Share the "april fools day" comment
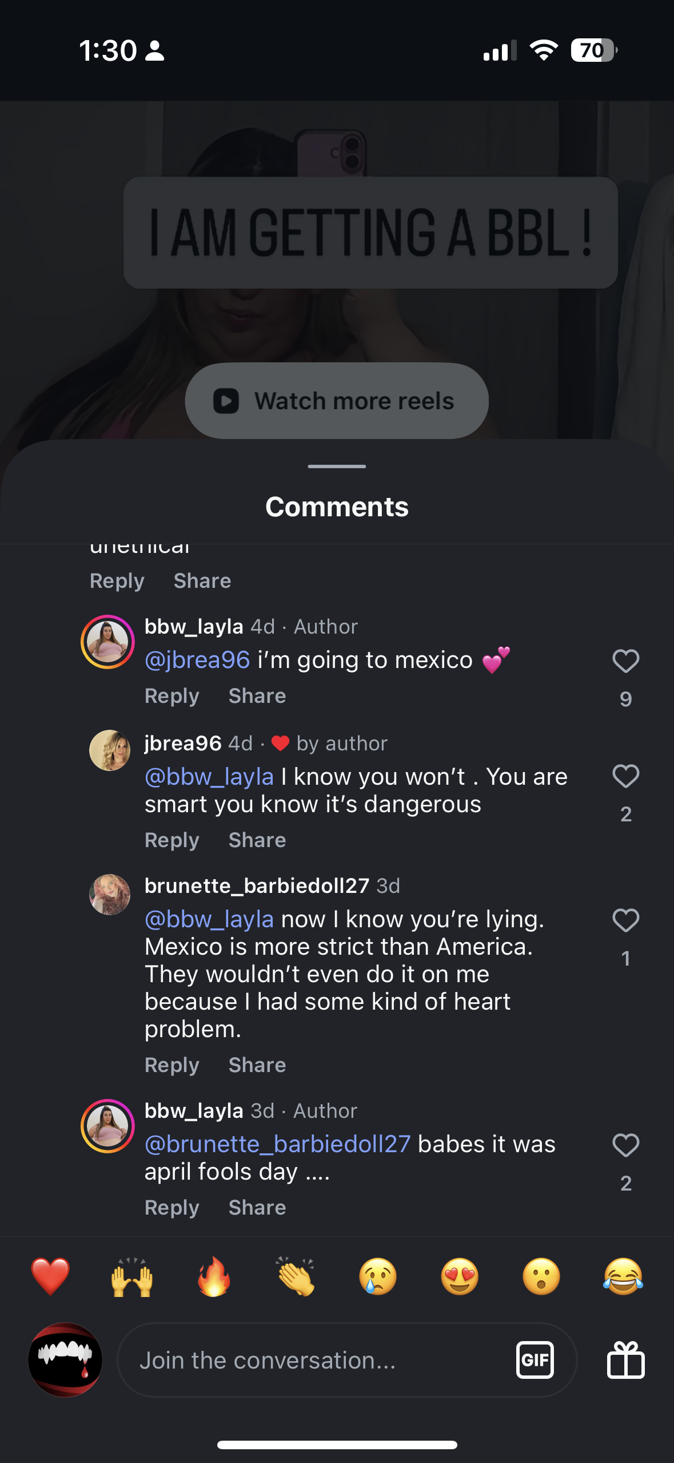674x1463 pixels. click(x=257, y=1208)
